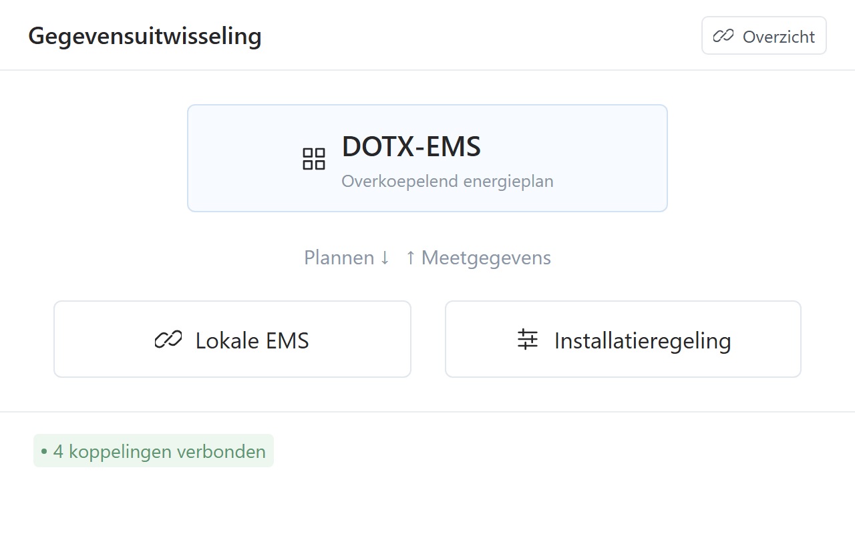The height and width of the screenshot is (534, 855).
Task: Open the Lokale EMS card
Action: tap(232, 339)
